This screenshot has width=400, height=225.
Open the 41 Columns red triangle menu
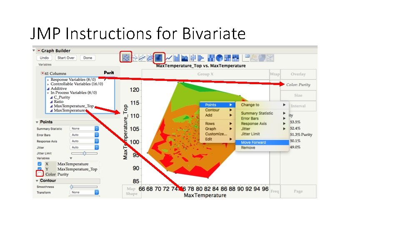tap(42, 73)
